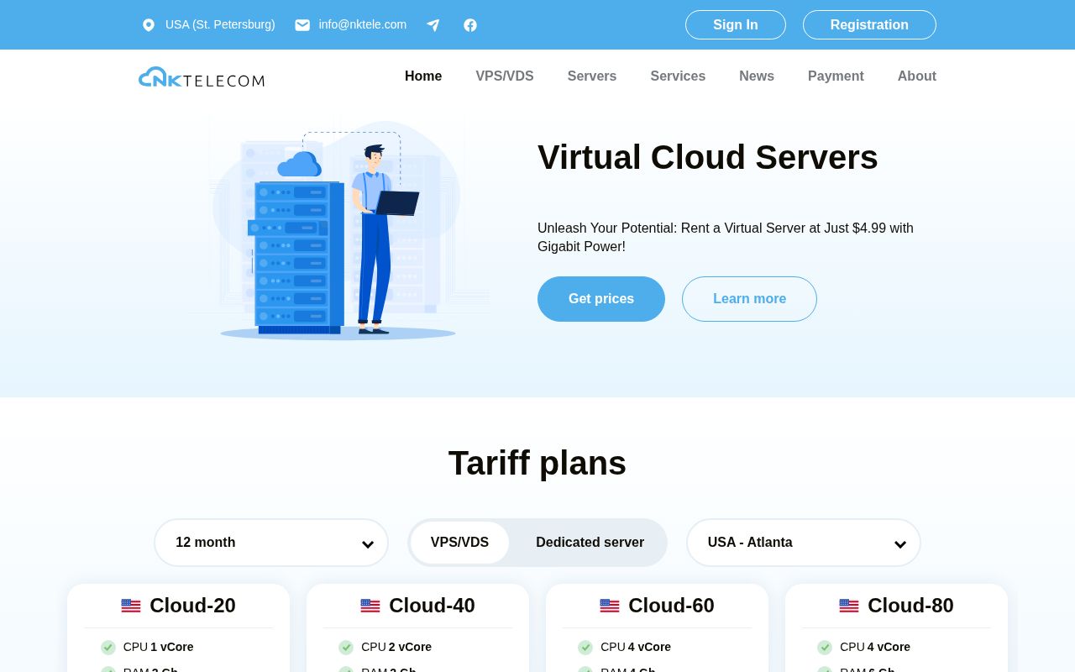
Task: Click the checkmark beside Cloud-20 CPU 1 vCore
Action: tap(108, 648)
